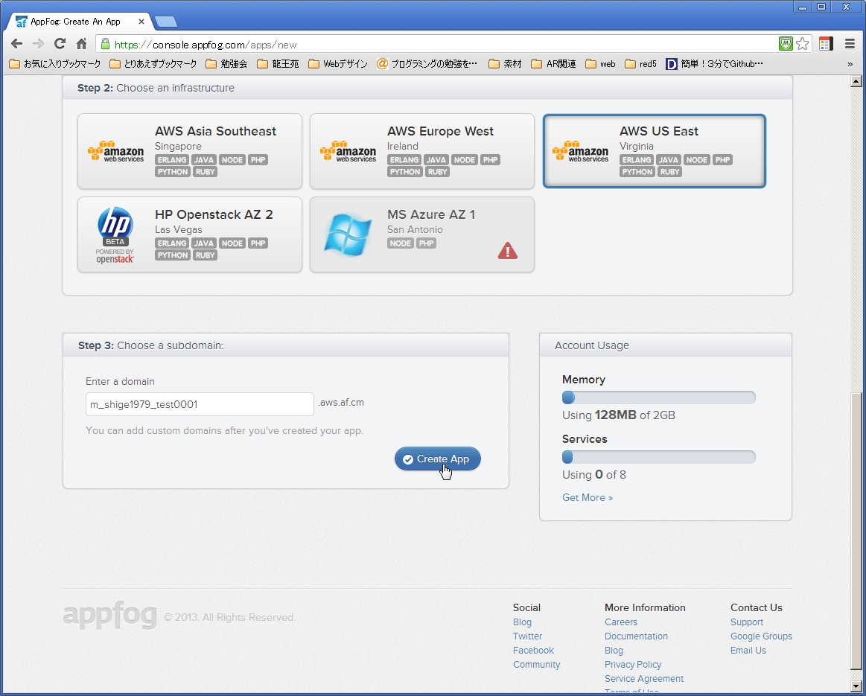866x696 pixels.
Task: Click the PYTHON tag on AWS US East
Action: pyautogui.click(x=637, y=172)
